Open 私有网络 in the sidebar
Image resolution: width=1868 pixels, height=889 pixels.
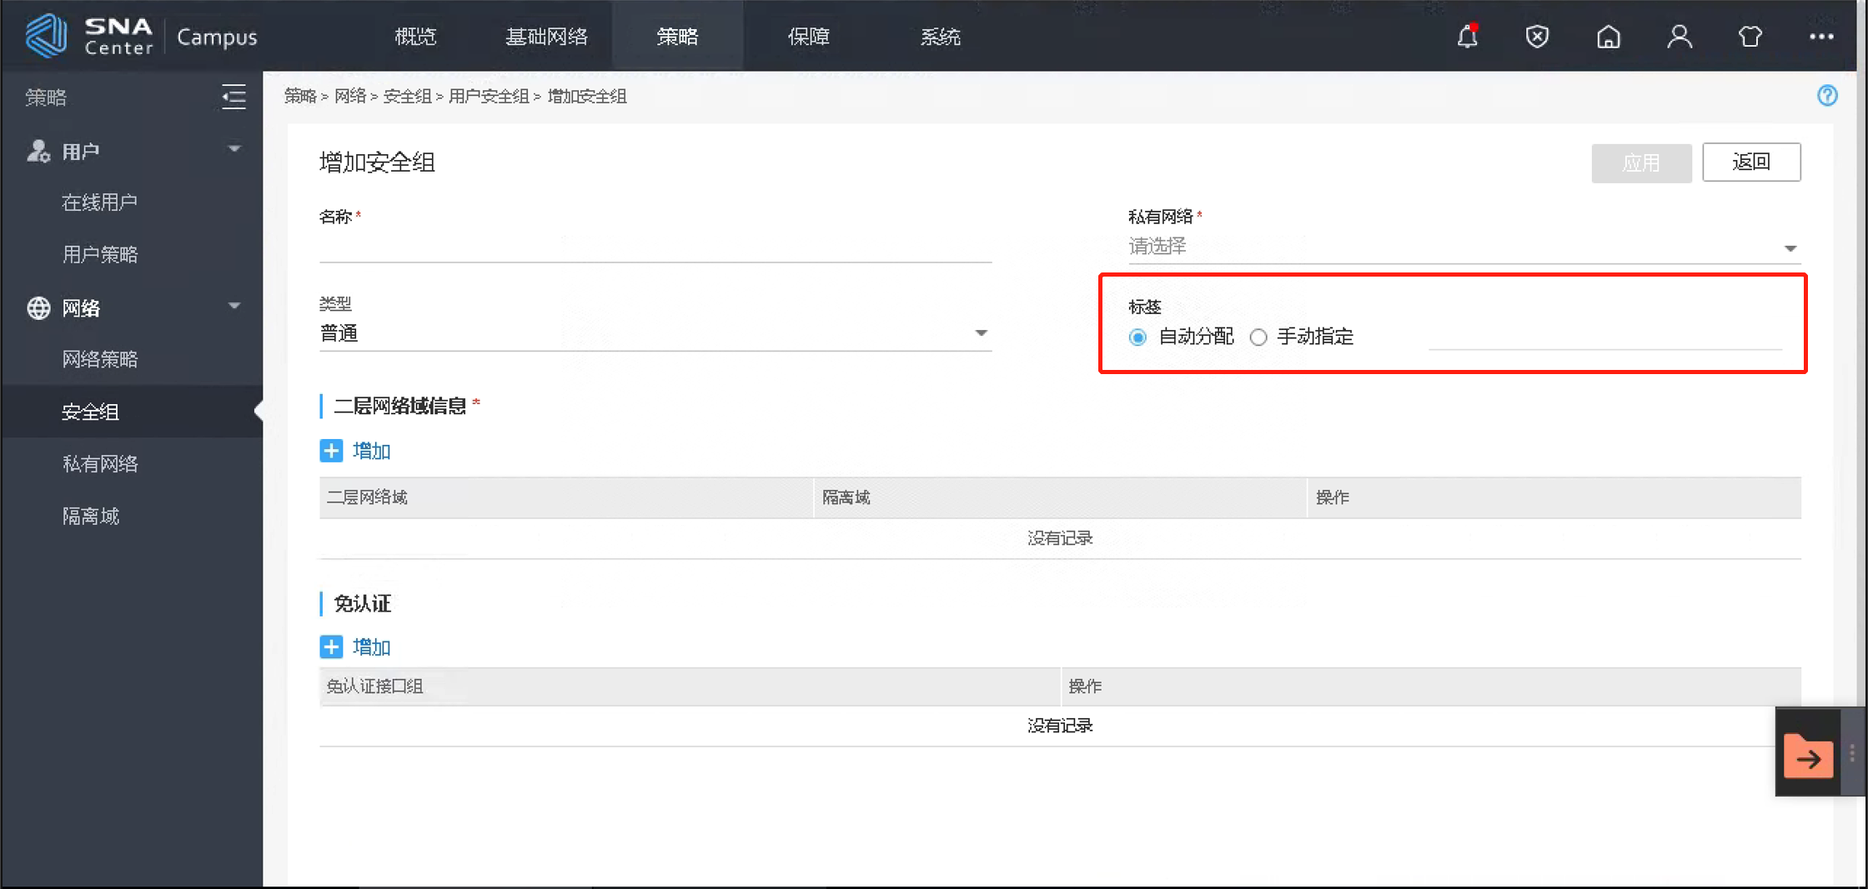pos(100,464)
